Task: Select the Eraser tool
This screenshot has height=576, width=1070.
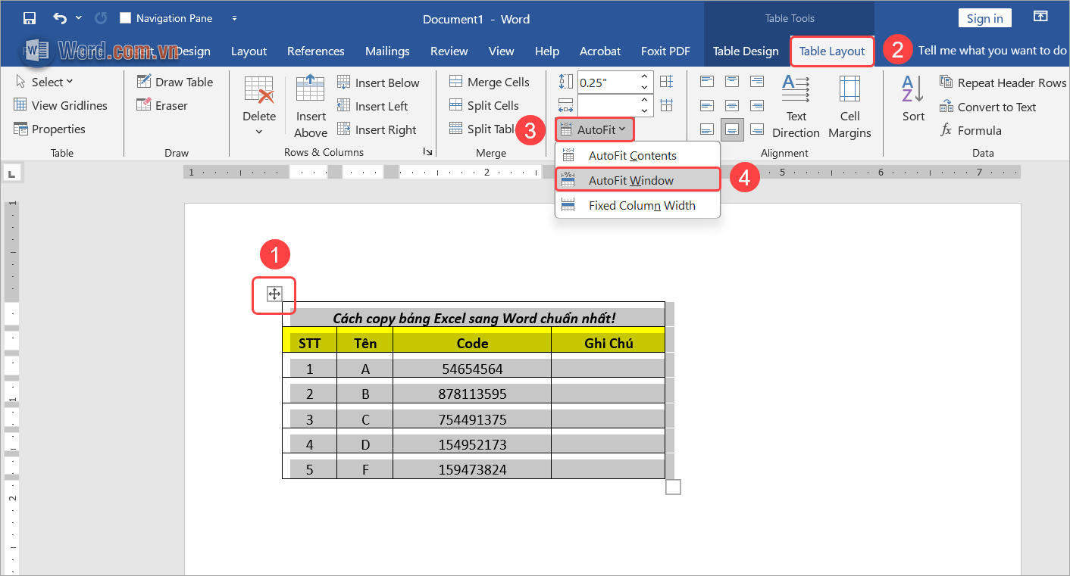Action: click(x=161, y=105)
